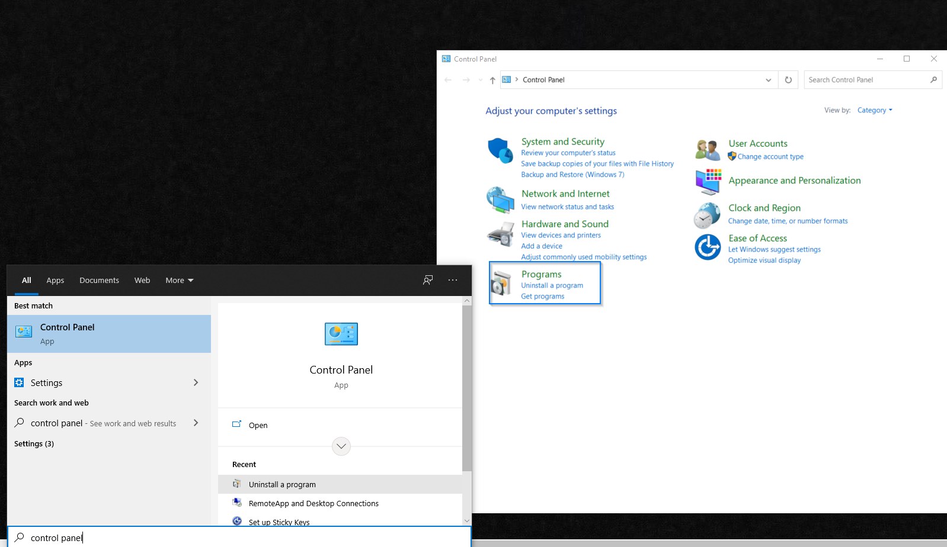Open Clock and Region globe-clock icon
Screen dimensions: 947x547
click(x=707, y=215)
